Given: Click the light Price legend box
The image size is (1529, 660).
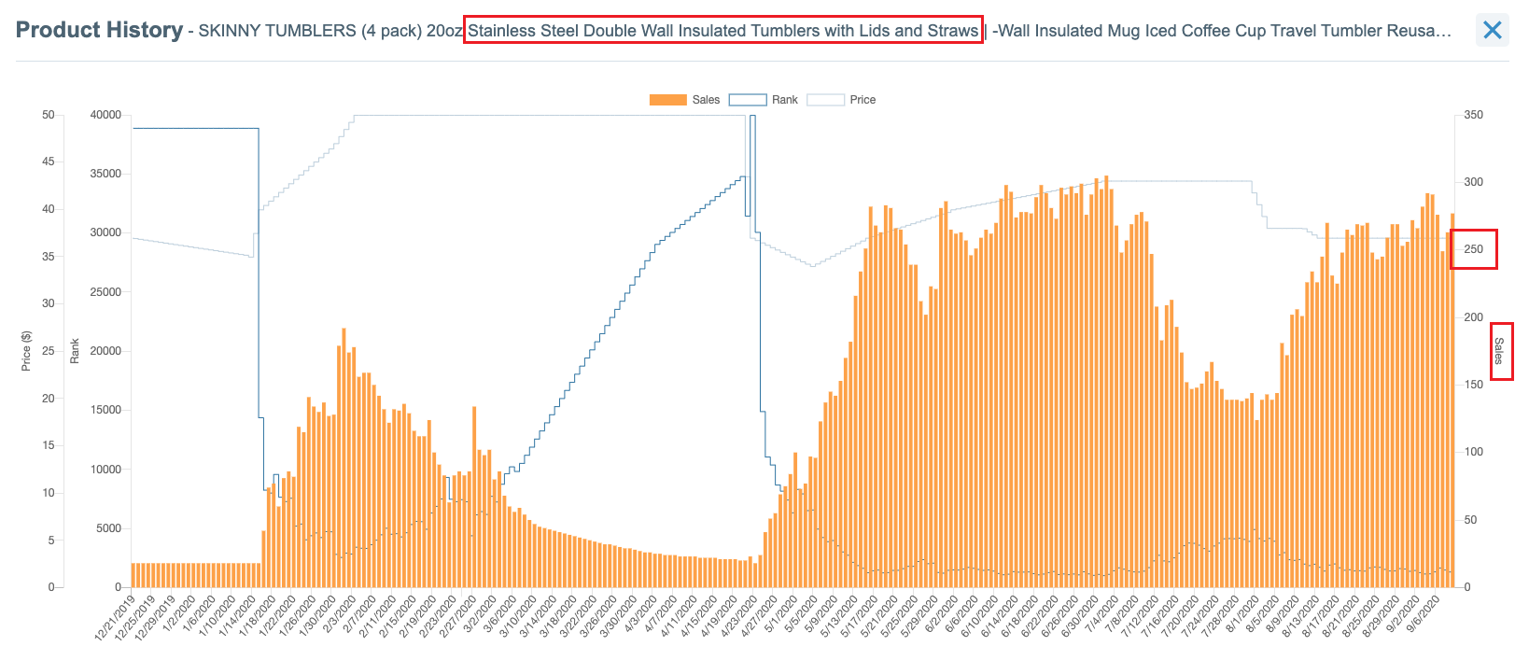Looking at the screenshot, I should pos(825,100).
